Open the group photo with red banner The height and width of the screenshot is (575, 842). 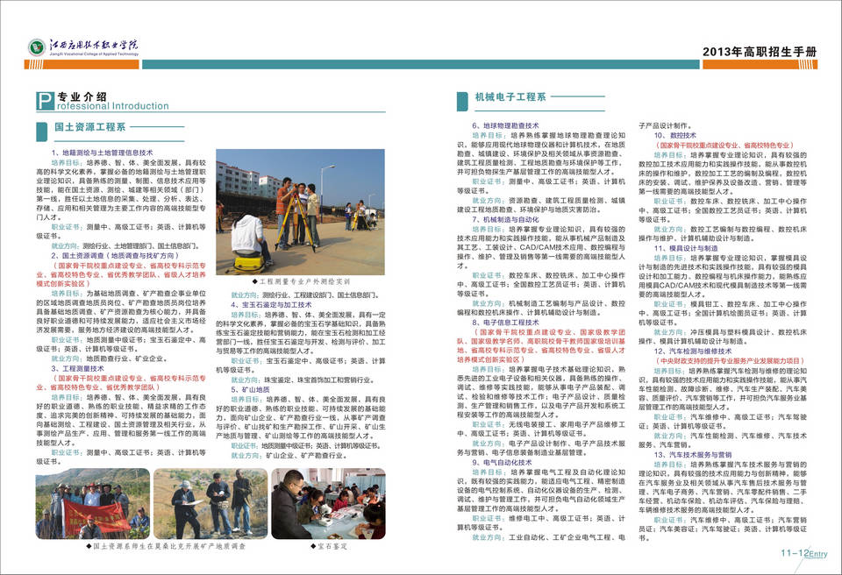pos(93,504)
